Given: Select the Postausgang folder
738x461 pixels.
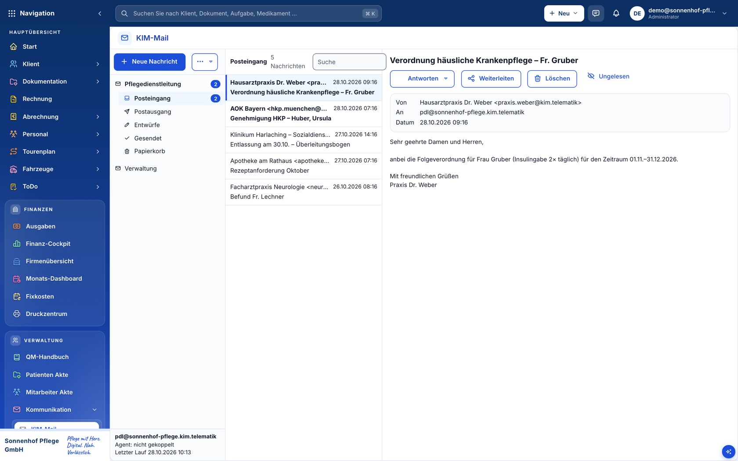Looking at the screenshot, I should click(x=170, y=112).
